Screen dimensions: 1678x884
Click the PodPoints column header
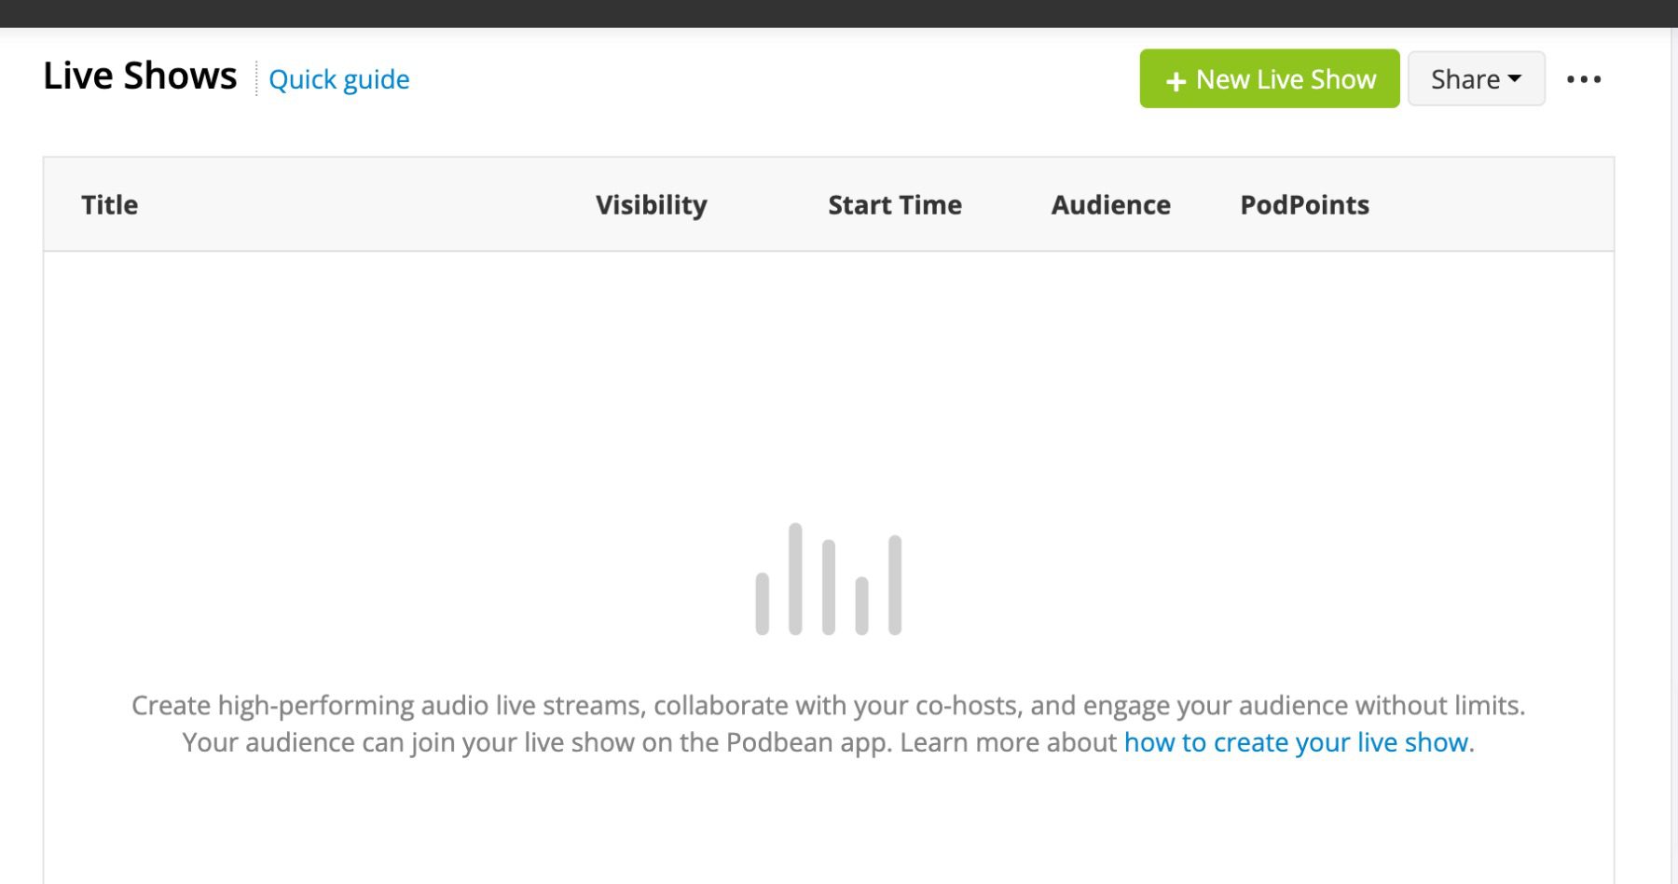(1305, 204)
